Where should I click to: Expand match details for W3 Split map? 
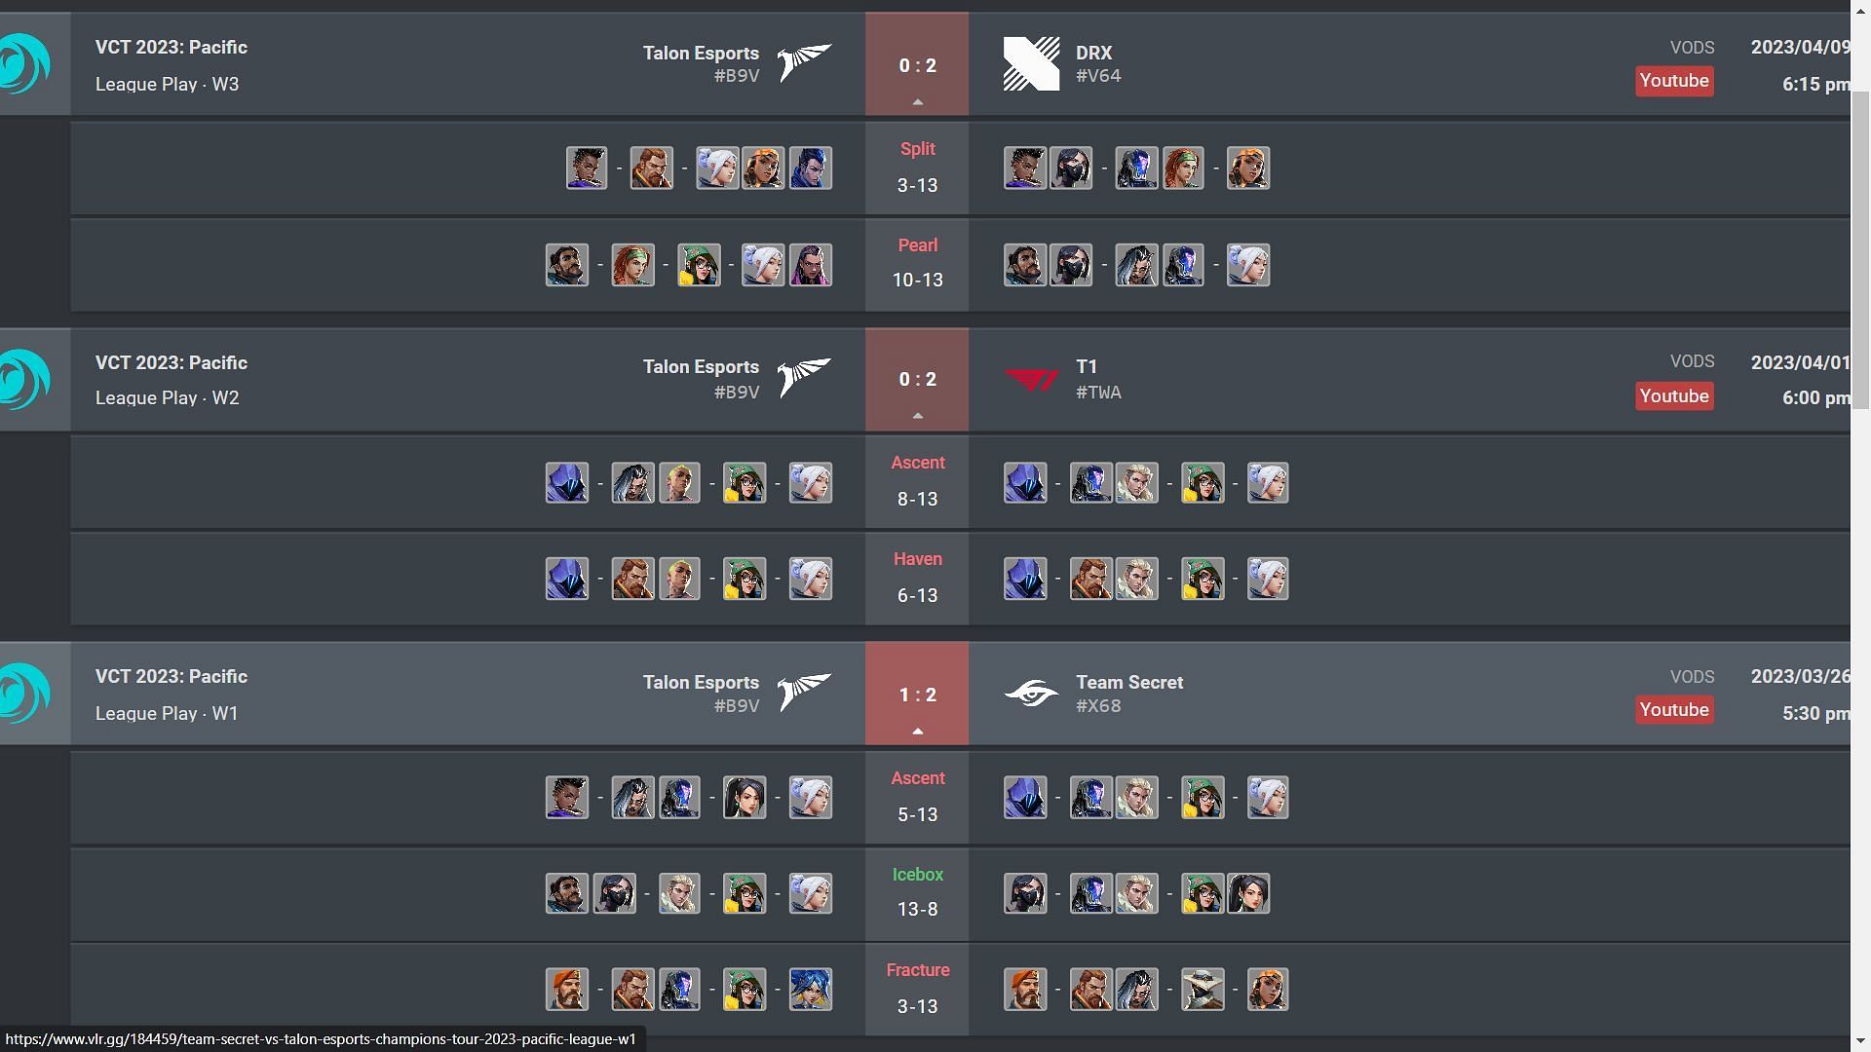pyautogui.click(x=919, y=167)
